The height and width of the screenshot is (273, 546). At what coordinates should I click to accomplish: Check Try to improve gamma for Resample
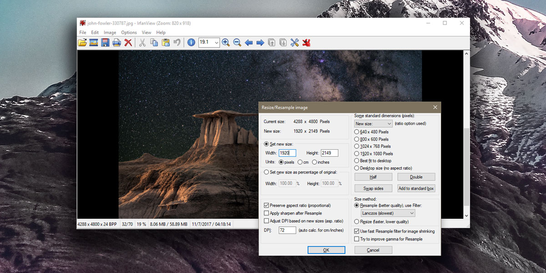[357, 239]
